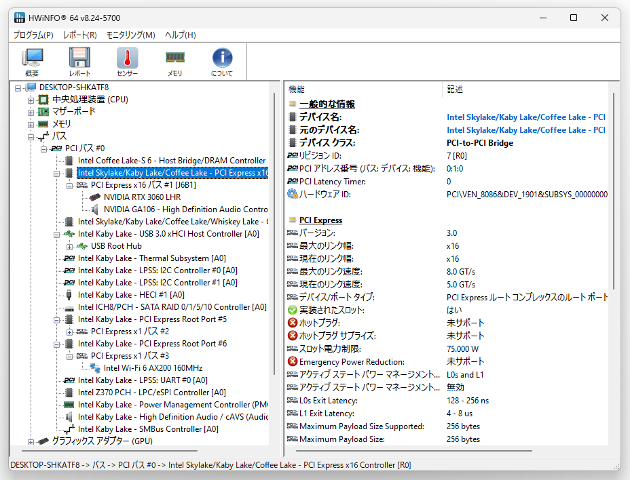Image resolution: width=630 pixels, height=480 pixels.
Task: Collapse the DESKTOP-SHKATF8 root node
Action: [x=18, y=88]
